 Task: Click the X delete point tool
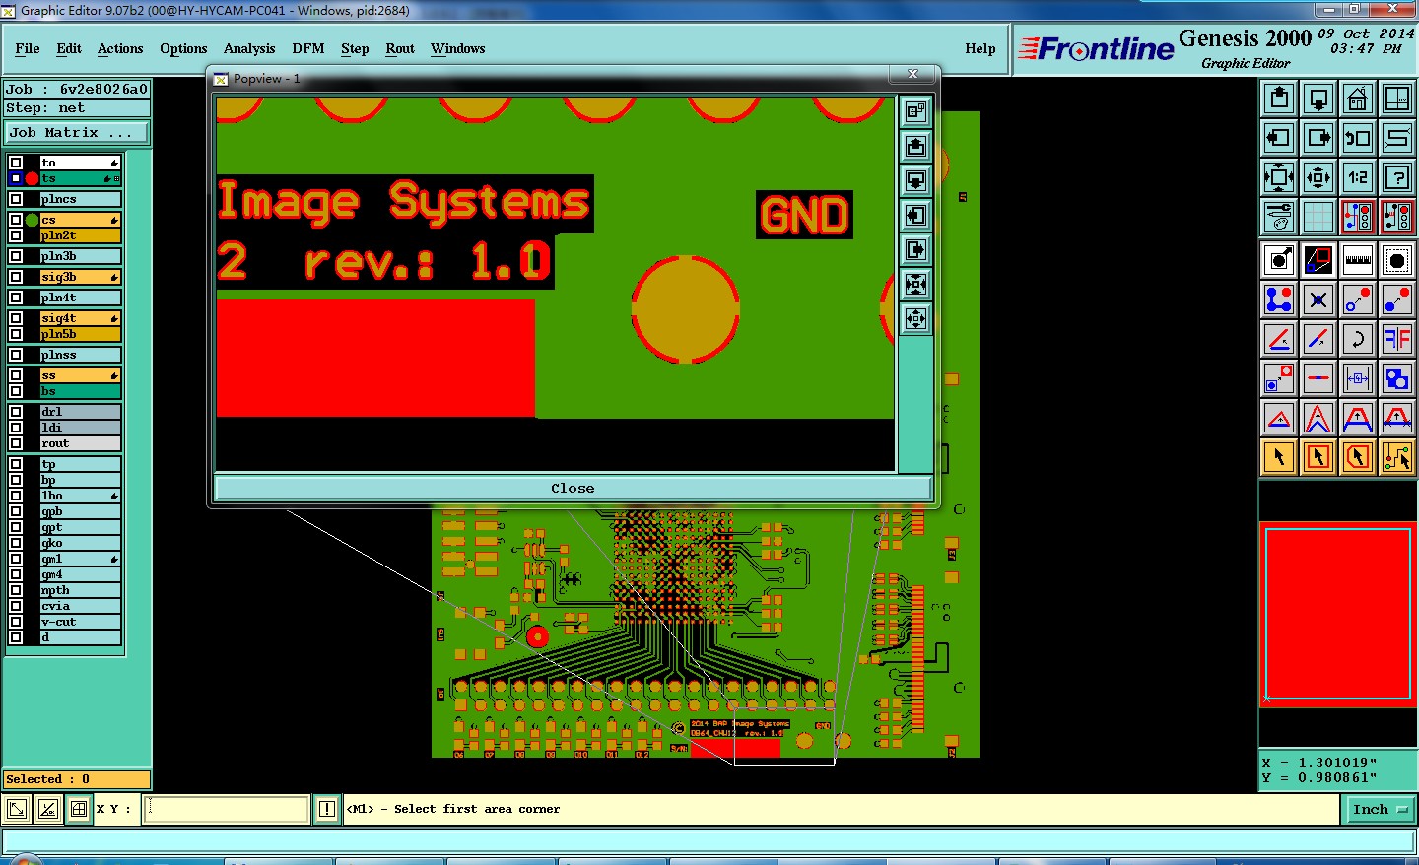pos(1318,299)
